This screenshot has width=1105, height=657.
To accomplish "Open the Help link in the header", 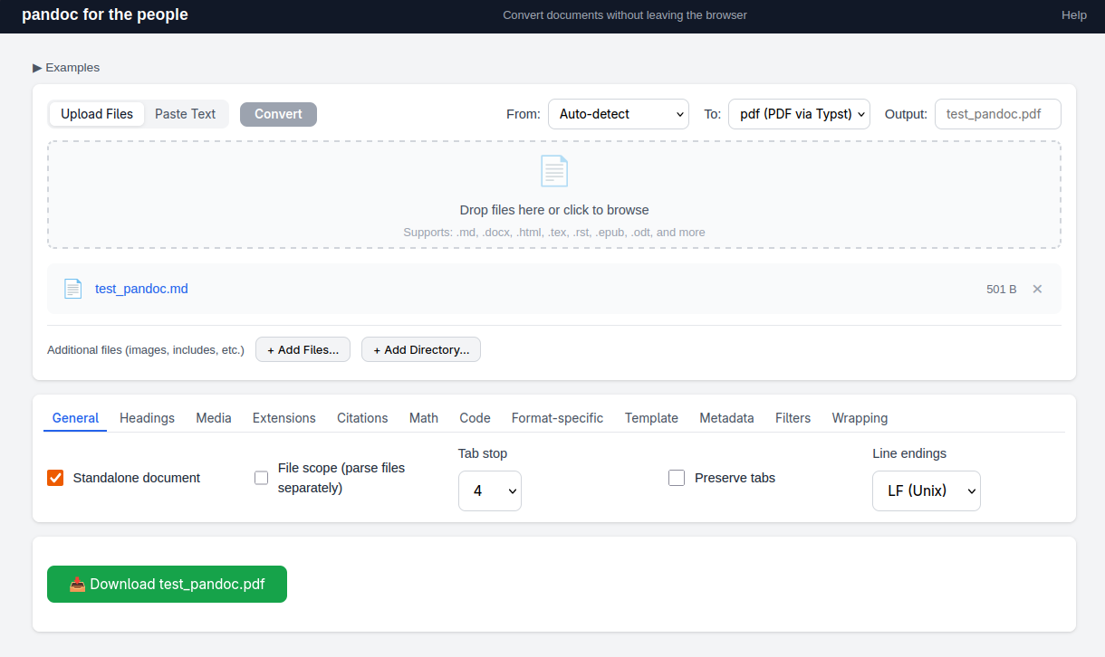I will [x=1074, y=15].
